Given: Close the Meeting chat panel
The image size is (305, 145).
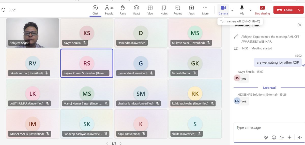Looking at the screenshot, I should [x=300, y=25].
